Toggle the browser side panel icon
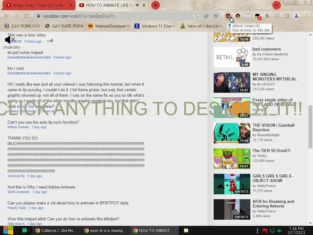This screenshot has height=235, width=313. pos(287,16)
